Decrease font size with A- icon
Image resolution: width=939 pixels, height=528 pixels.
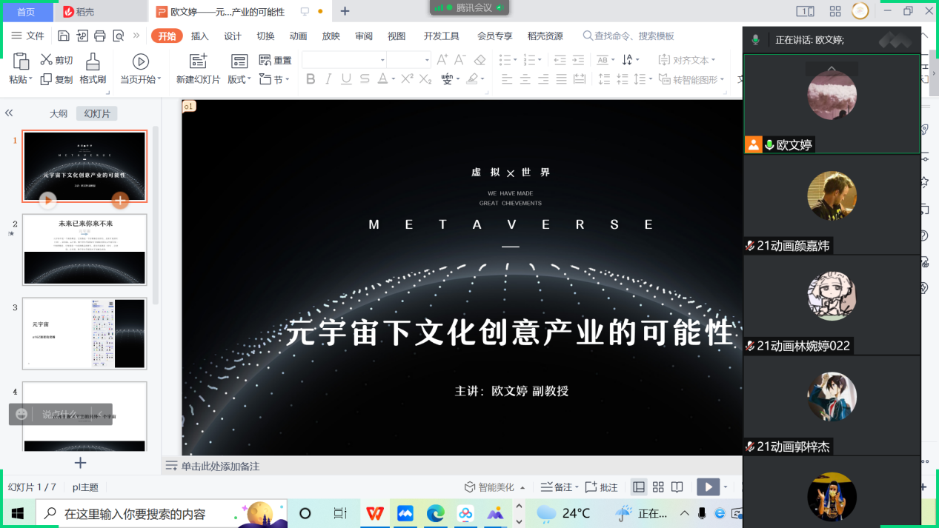tap(460, 60)
